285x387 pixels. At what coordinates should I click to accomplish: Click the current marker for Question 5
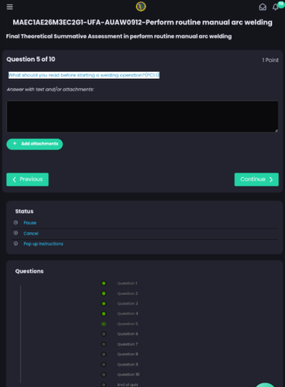pyautogui.click(x=104, y=324)
